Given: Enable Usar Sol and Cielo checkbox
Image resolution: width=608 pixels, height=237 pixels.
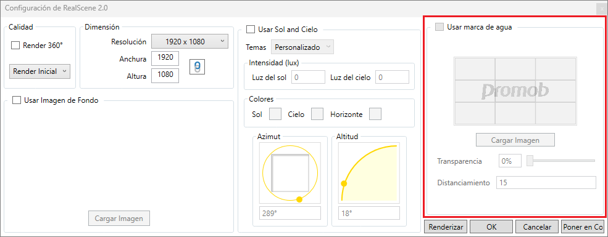Looking at the screenshot, I should click(251, 29).
